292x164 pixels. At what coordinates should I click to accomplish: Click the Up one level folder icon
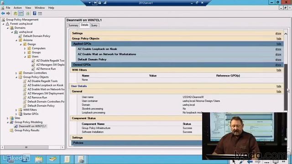tap(15, 13)
